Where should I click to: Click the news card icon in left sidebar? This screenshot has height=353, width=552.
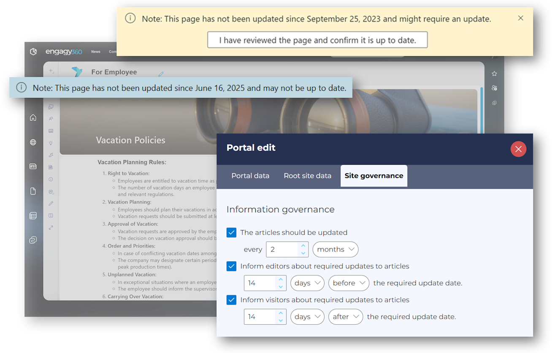tap(33, 167)
